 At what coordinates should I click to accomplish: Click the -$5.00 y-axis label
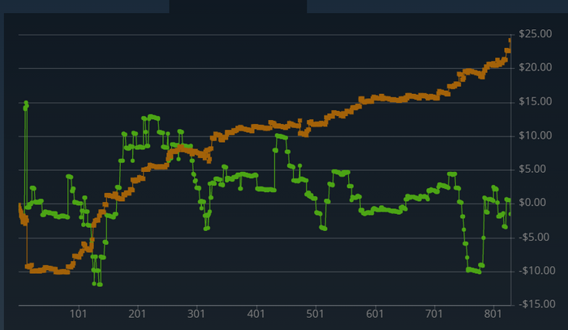tap(534, 238)
